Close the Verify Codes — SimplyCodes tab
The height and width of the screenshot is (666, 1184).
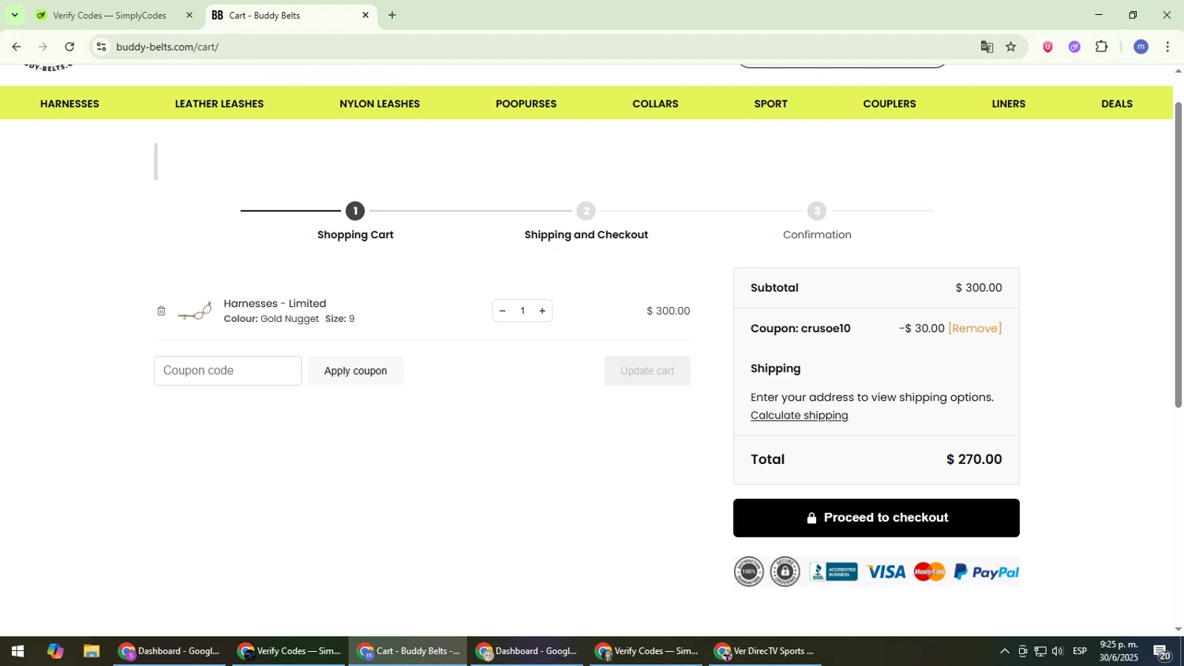(189, 16)
